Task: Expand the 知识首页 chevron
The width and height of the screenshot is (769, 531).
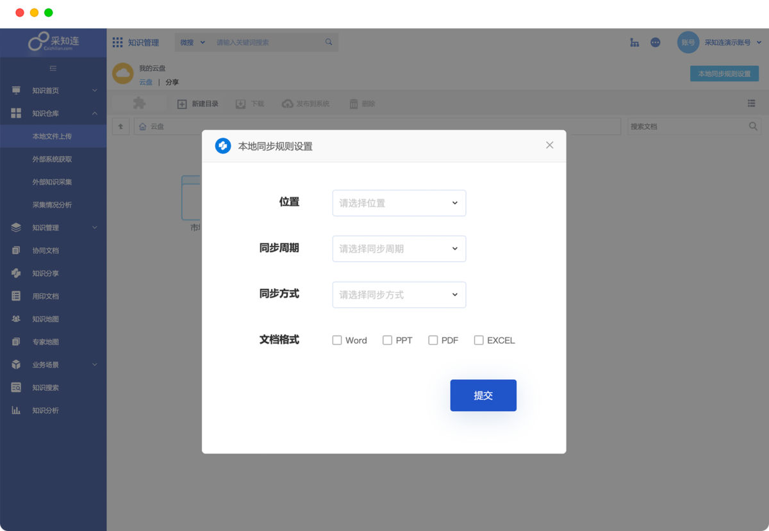Action: pyautogui.click(x=95, y=90)
